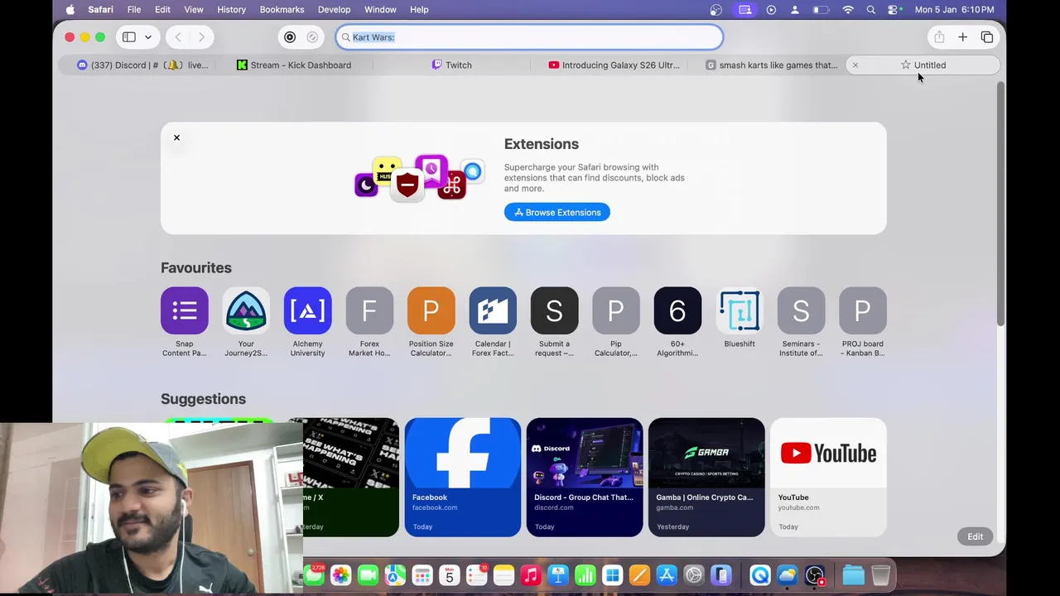
Task: Open OBS from the Dock
Action: click(x=815, y=574)
